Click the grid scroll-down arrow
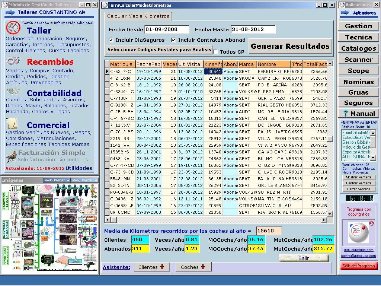 tap(330, 214)
